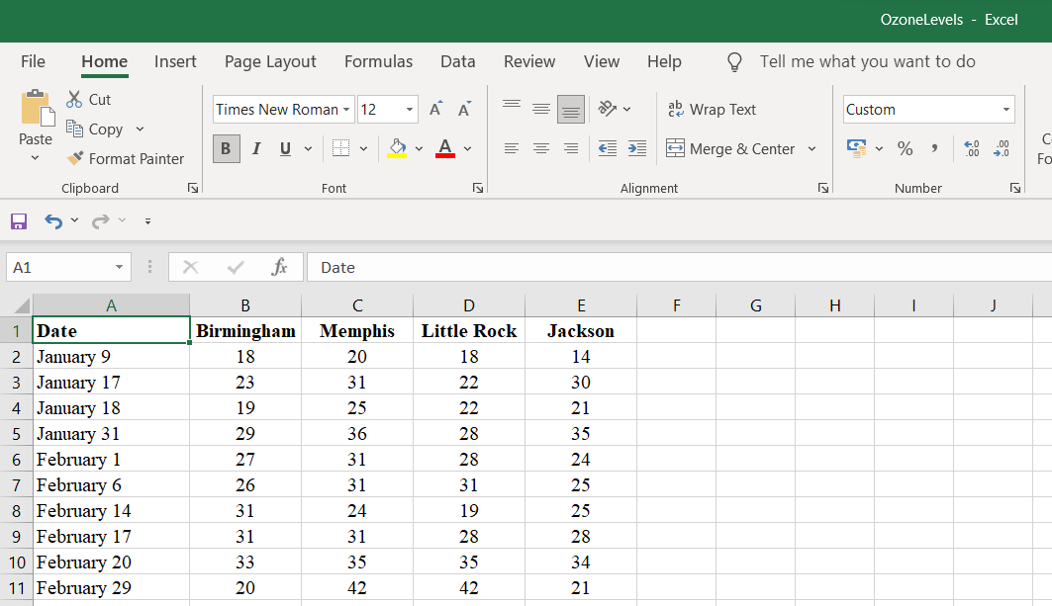Apply the red font color
This screenshot has height=606, width=1052.
(445, 148)
